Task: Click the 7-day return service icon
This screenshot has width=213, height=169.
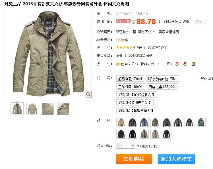Action: point(177,64)
